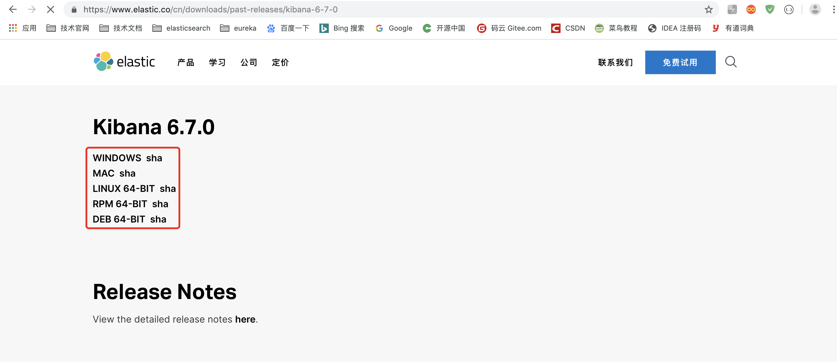Open the 技术文档 bookmark folder
This screenshot has height=362, width=837.
point(121,28)
